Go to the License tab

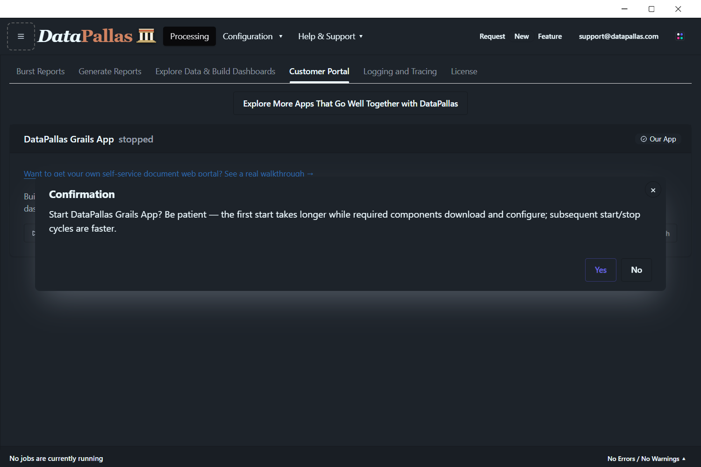click(464, 71)
